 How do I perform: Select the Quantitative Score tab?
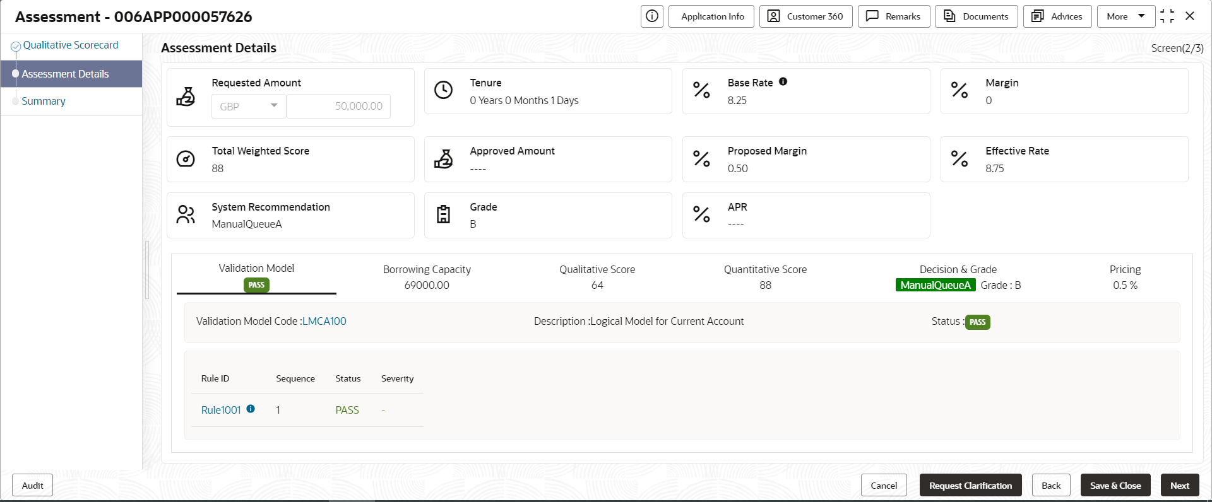765,277
